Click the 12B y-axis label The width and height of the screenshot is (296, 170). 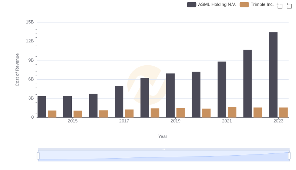point(30,41)
